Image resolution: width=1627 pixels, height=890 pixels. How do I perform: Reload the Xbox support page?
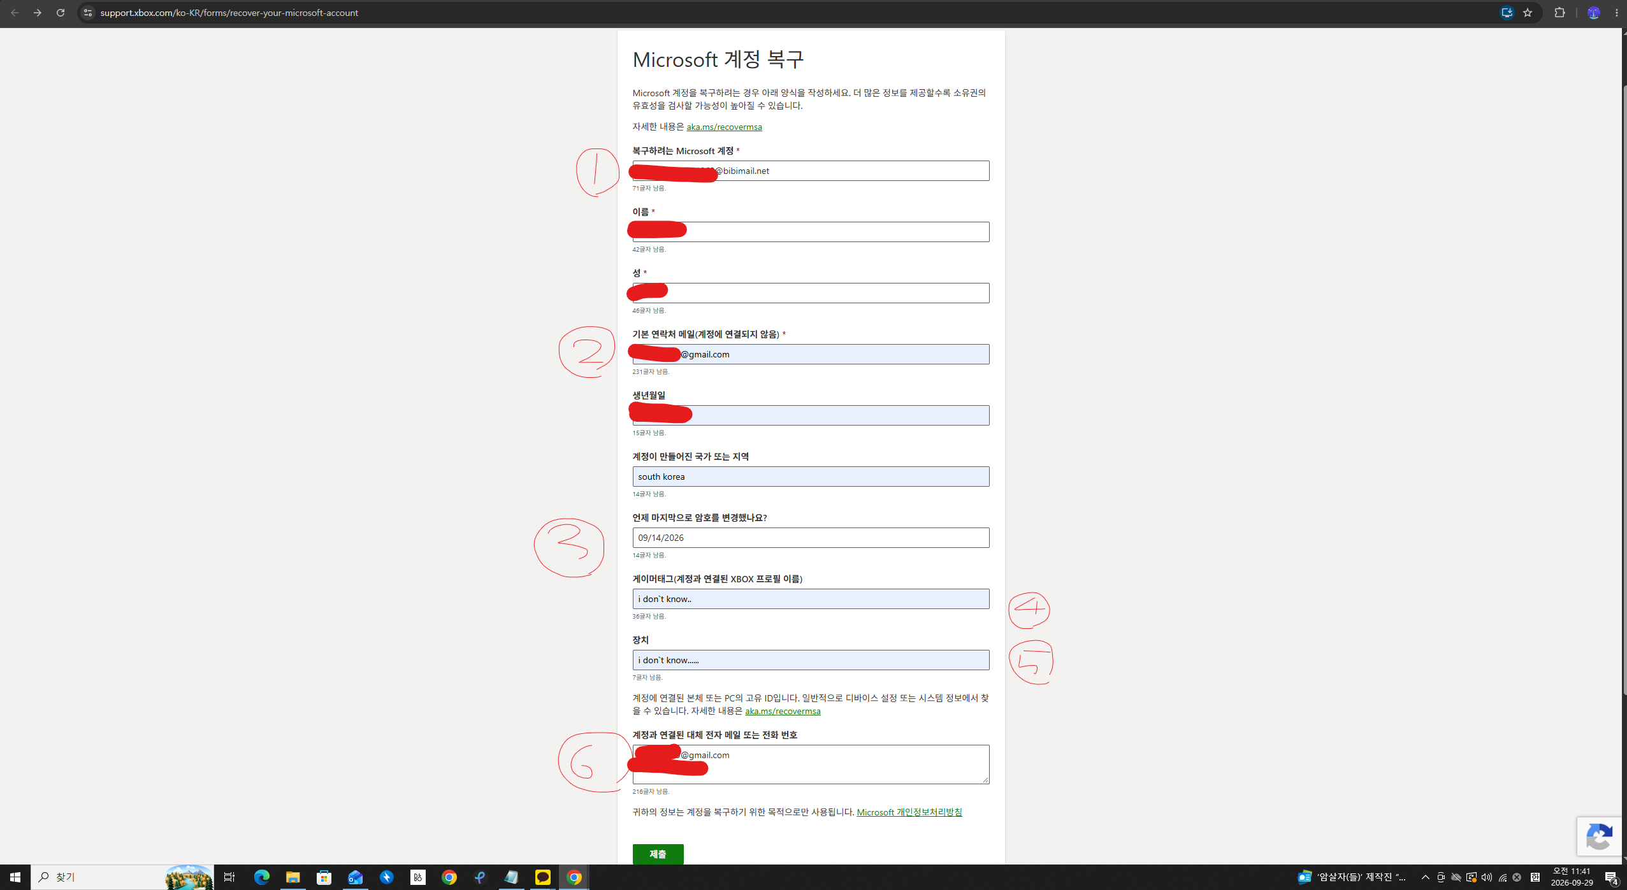point(61,13)
